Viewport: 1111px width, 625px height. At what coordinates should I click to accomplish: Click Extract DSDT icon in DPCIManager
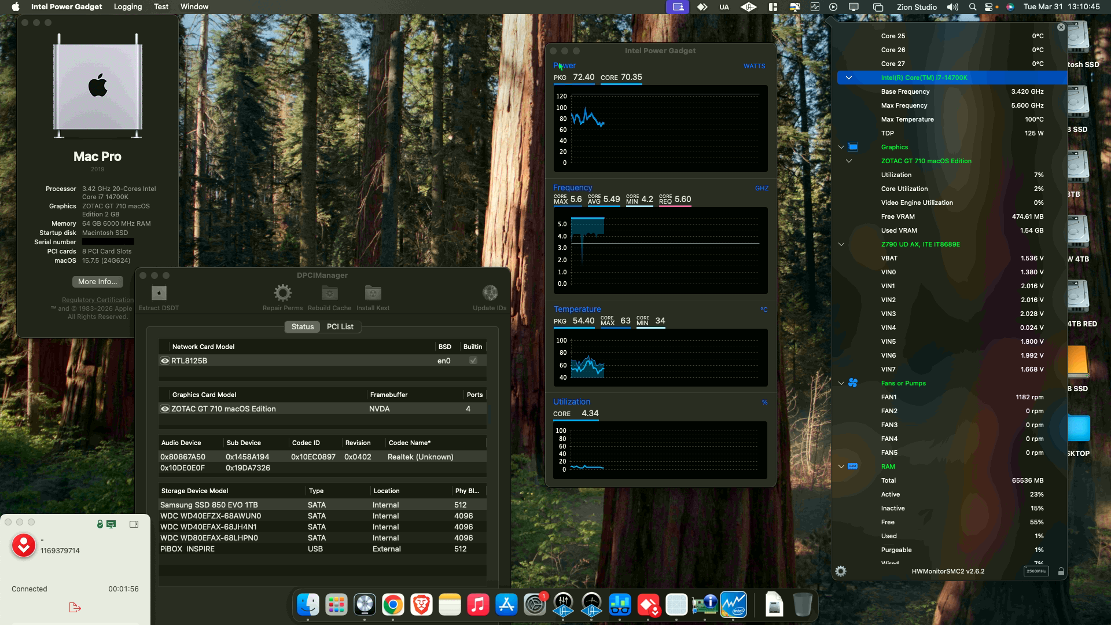(159, 293)
